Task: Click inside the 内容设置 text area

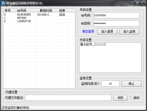Action: 110,58
